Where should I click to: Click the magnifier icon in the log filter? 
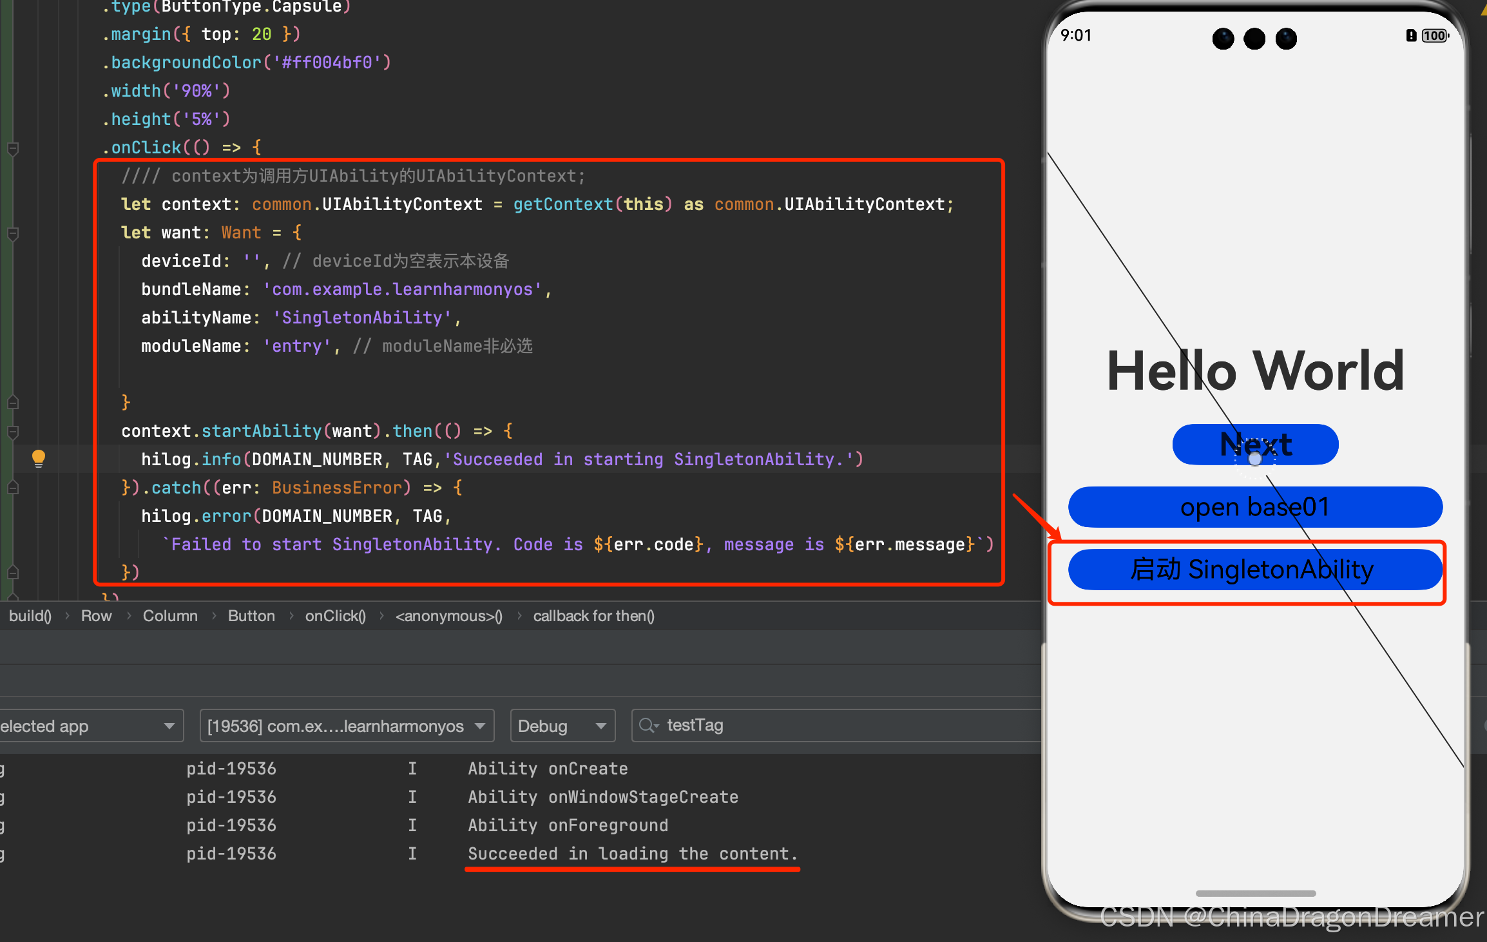[x=648, y=726]
